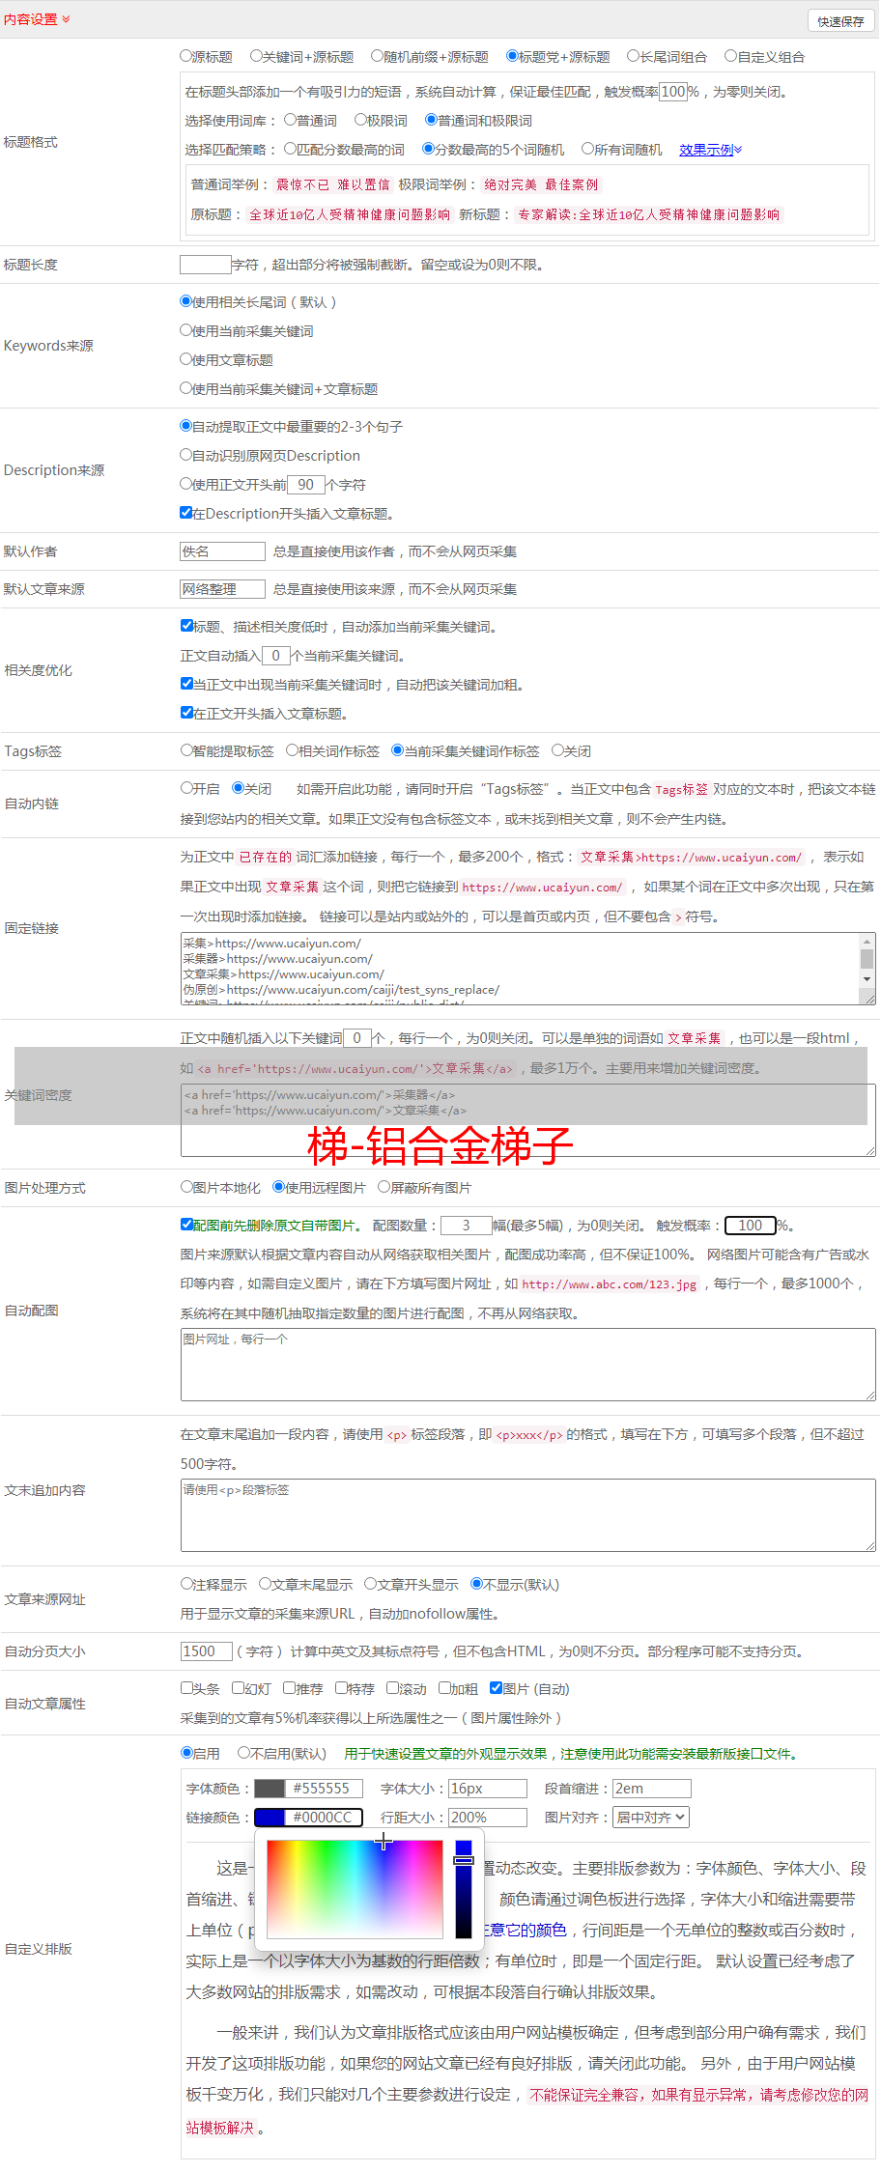The width and height of the screenshot is (881, 2172).
Task: Click the 快速保存 button
Action: (x=840, y=20)
